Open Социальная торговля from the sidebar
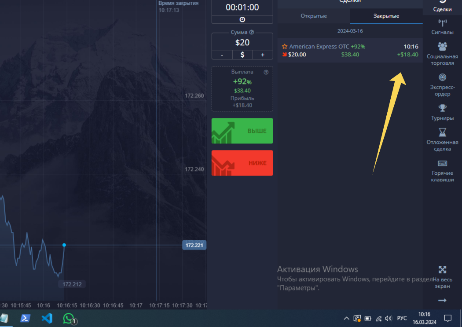The height and width of the screenshot is (327, 462). coord(442,53)
